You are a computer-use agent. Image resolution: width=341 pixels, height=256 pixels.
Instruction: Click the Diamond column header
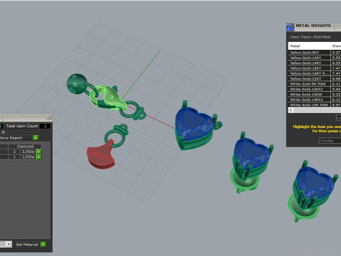[25, 146]
